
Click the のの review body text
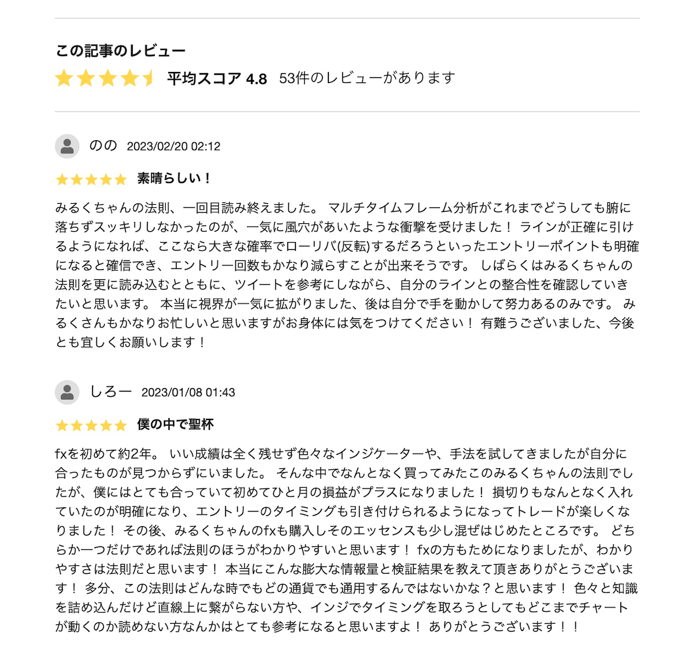click(x=345, y=274)
